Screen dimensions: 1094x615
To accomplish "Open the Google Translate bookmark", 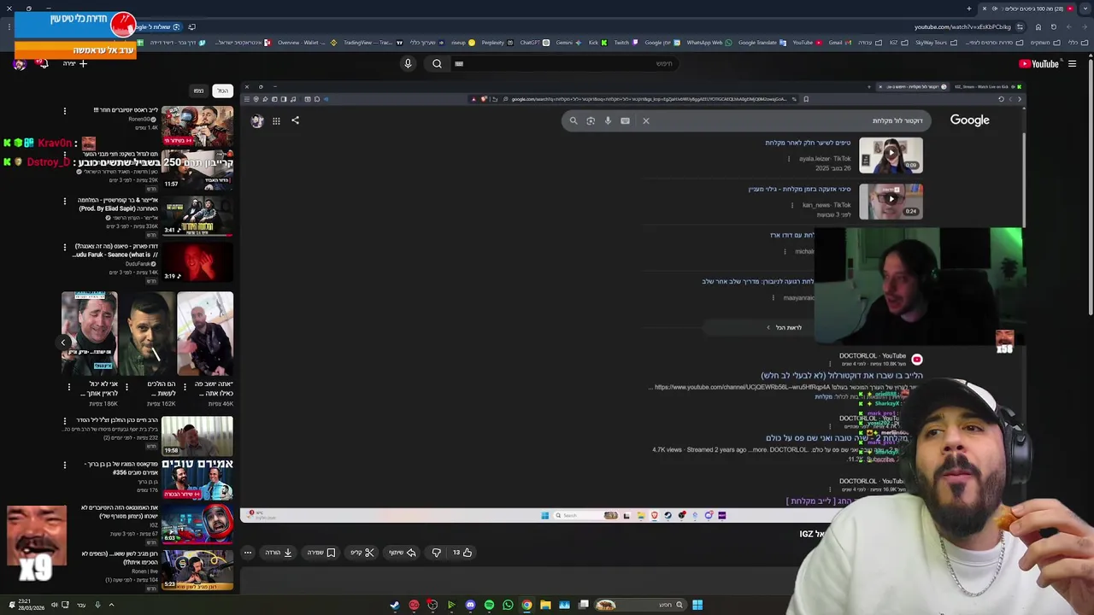I will [762, 43].
